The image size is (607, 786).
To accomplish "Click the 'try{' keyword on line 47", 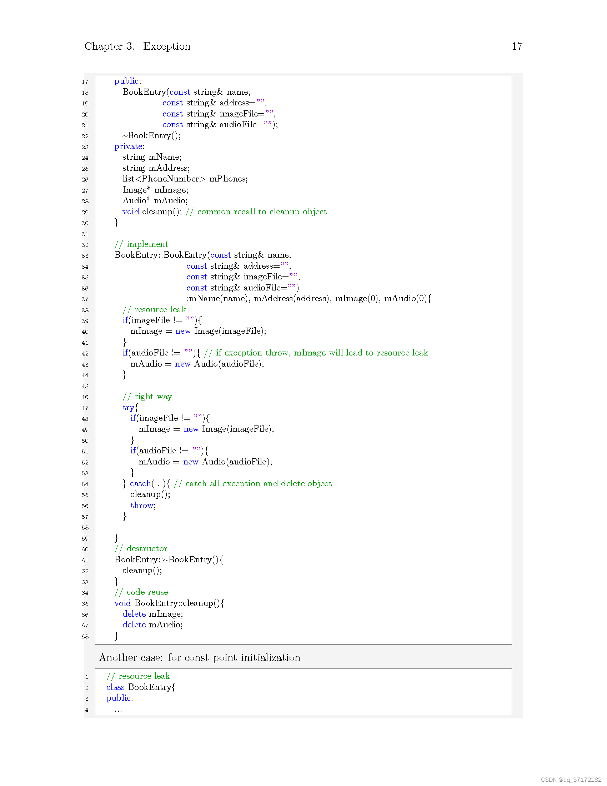I will (x=130, y=408).
